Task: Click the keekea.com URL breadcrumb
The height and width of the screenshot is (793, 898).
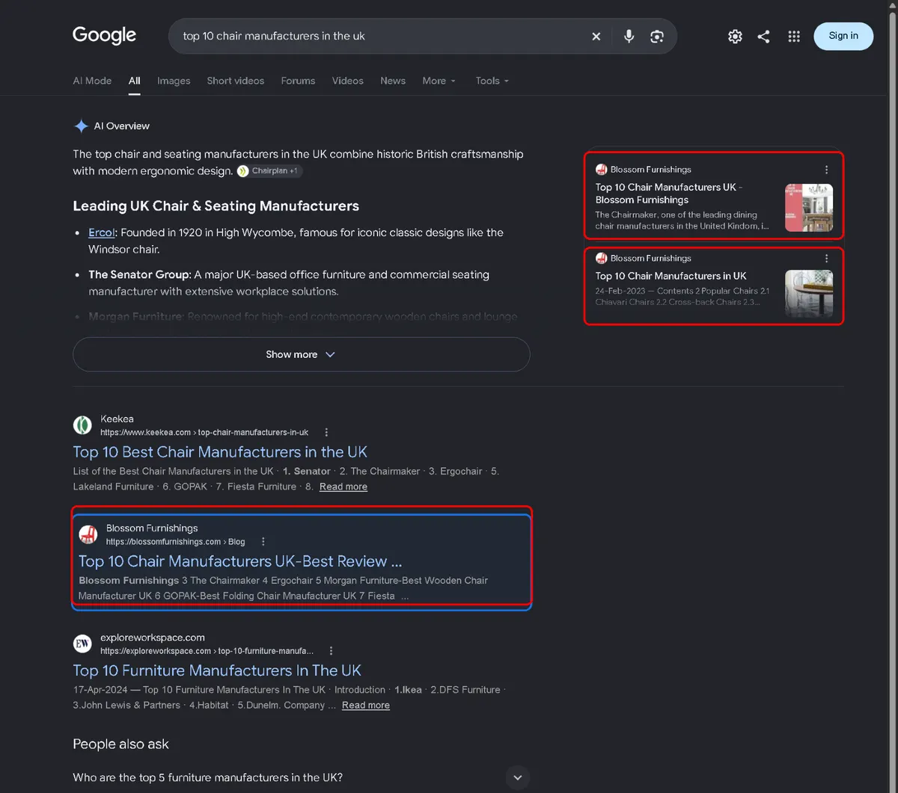Action: (x=204, y=432)
